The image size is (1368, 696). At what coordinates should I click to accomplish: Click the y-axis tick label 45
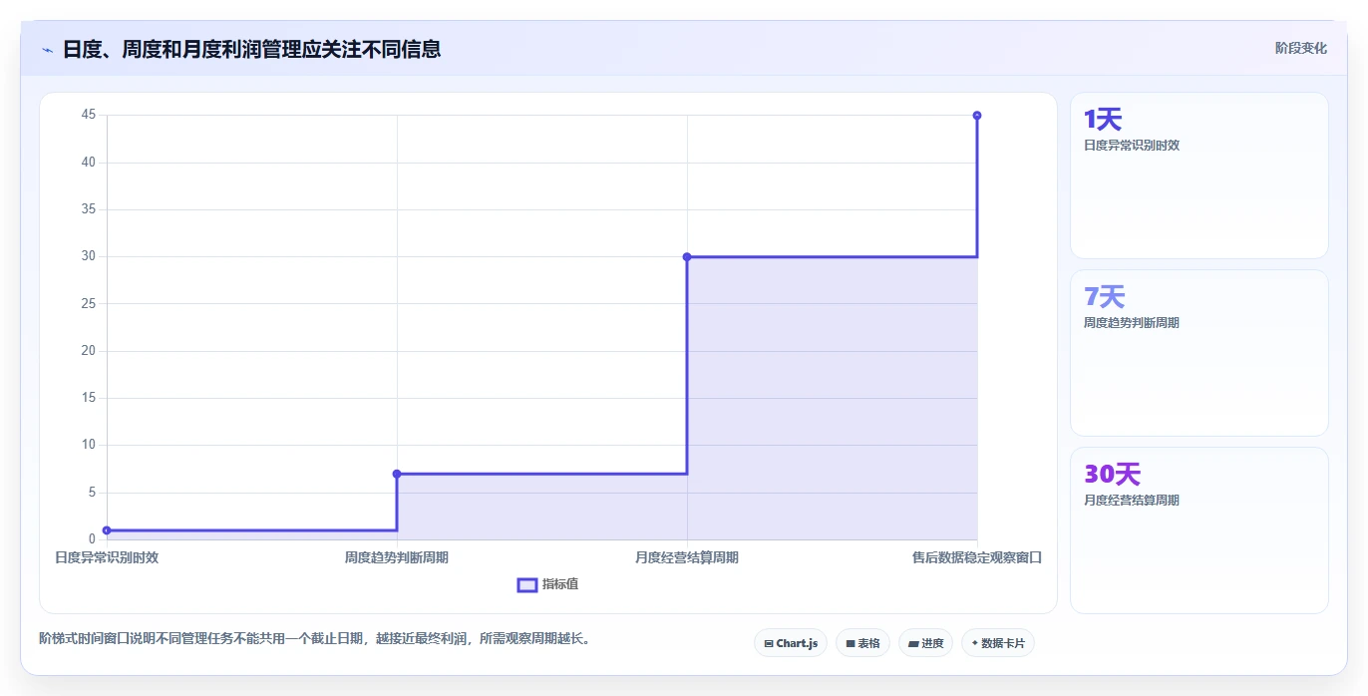coord(89,115)
